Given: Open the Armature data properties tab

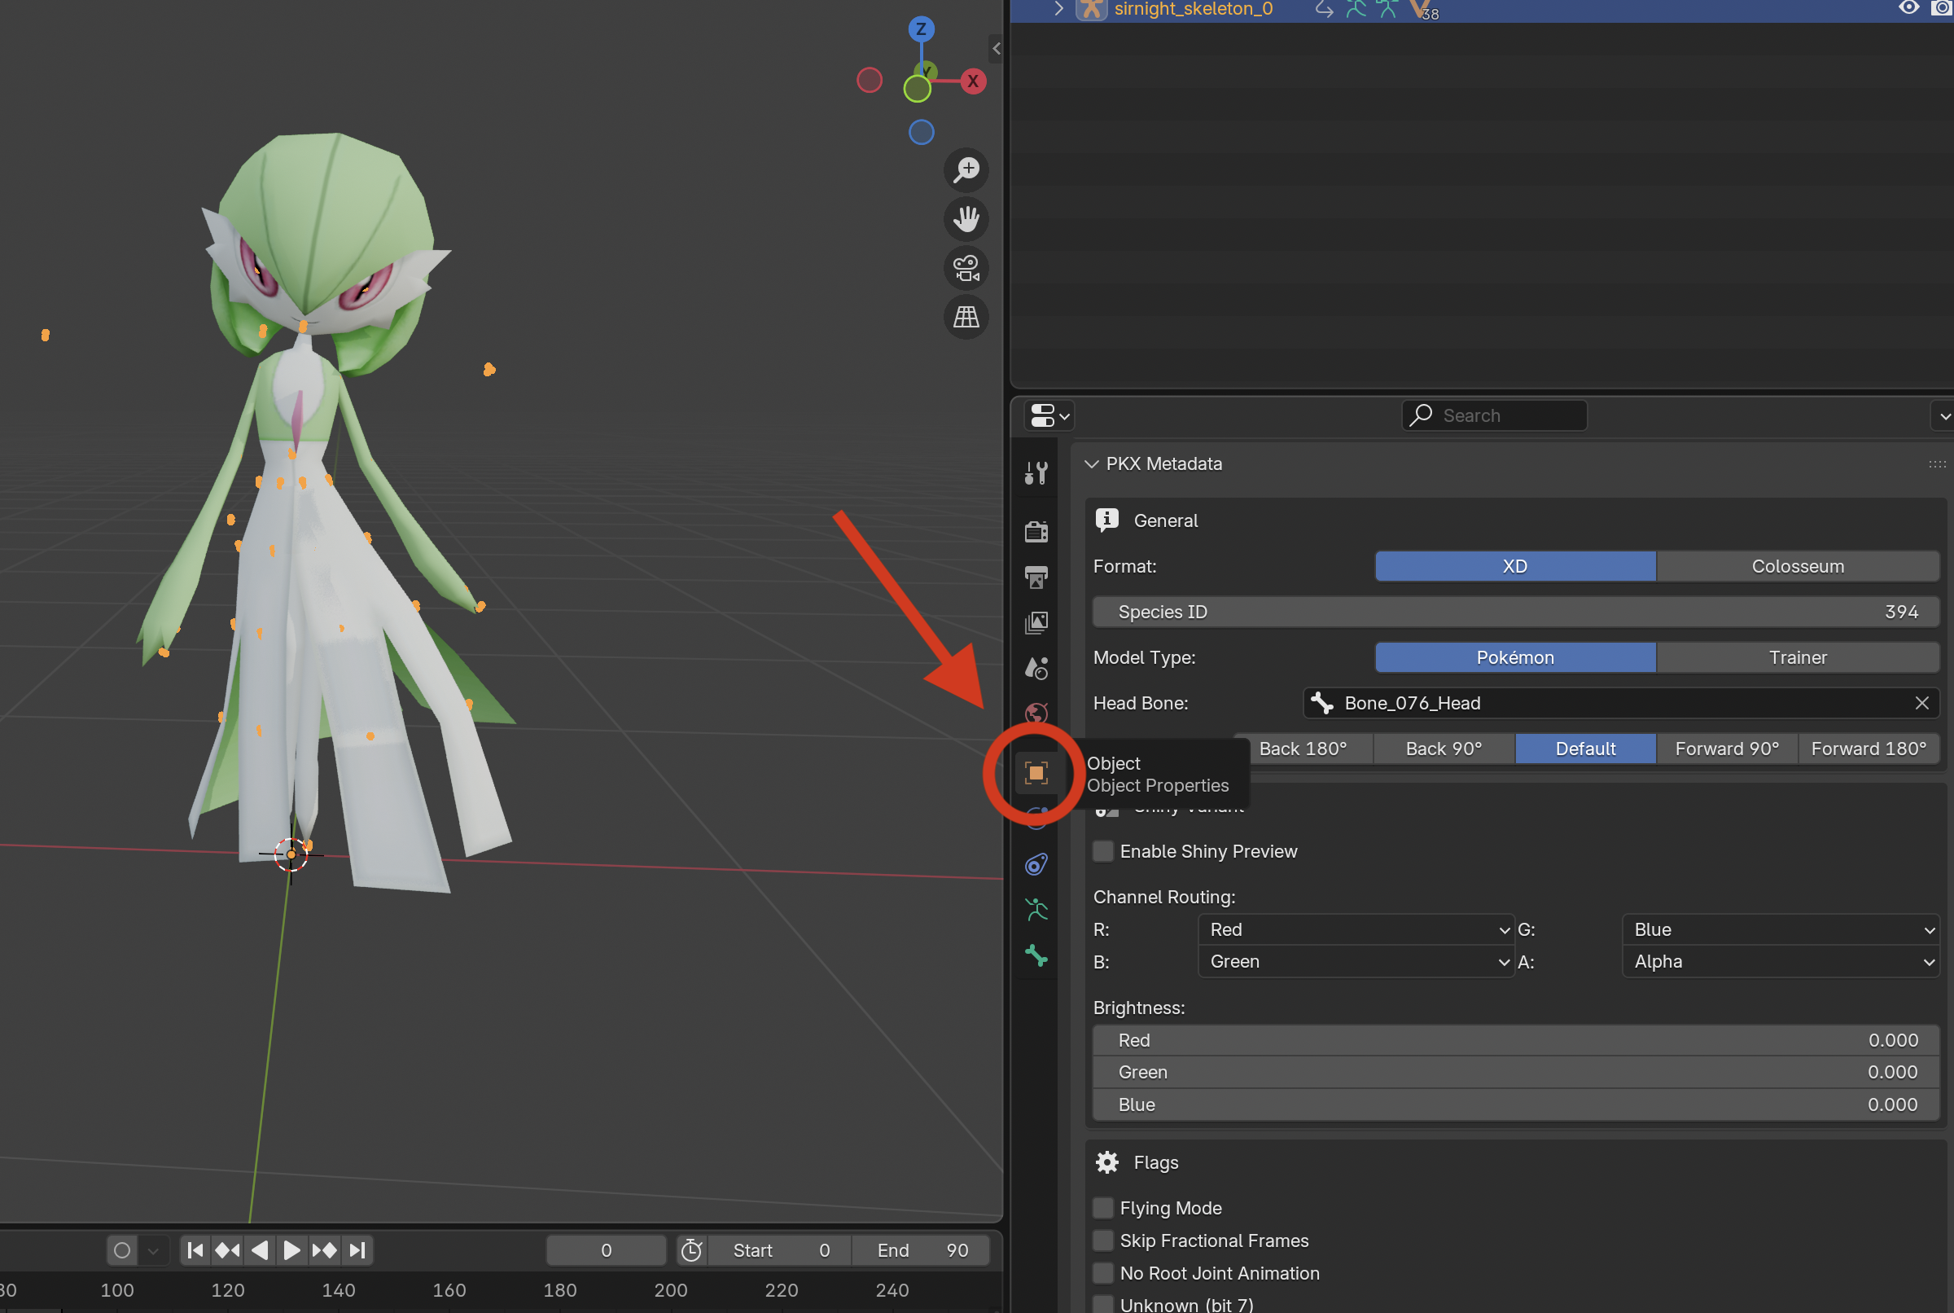Looking at the screenshot, I should (x=1036, y=909).
